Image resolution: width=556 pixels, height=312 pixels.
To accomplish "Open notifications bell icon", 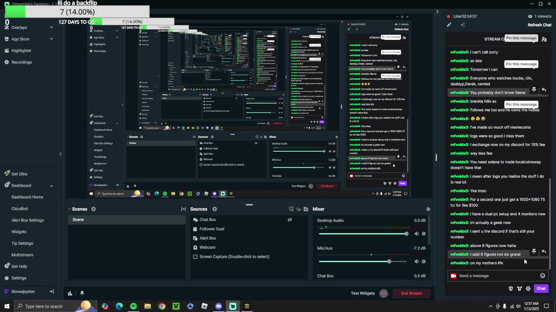I will [82, 293].
